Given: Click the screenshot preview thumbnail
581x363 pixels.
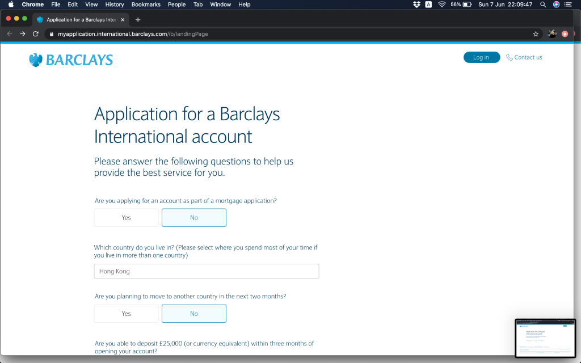Looking at the screenshot, I should (x=545, y=338).
